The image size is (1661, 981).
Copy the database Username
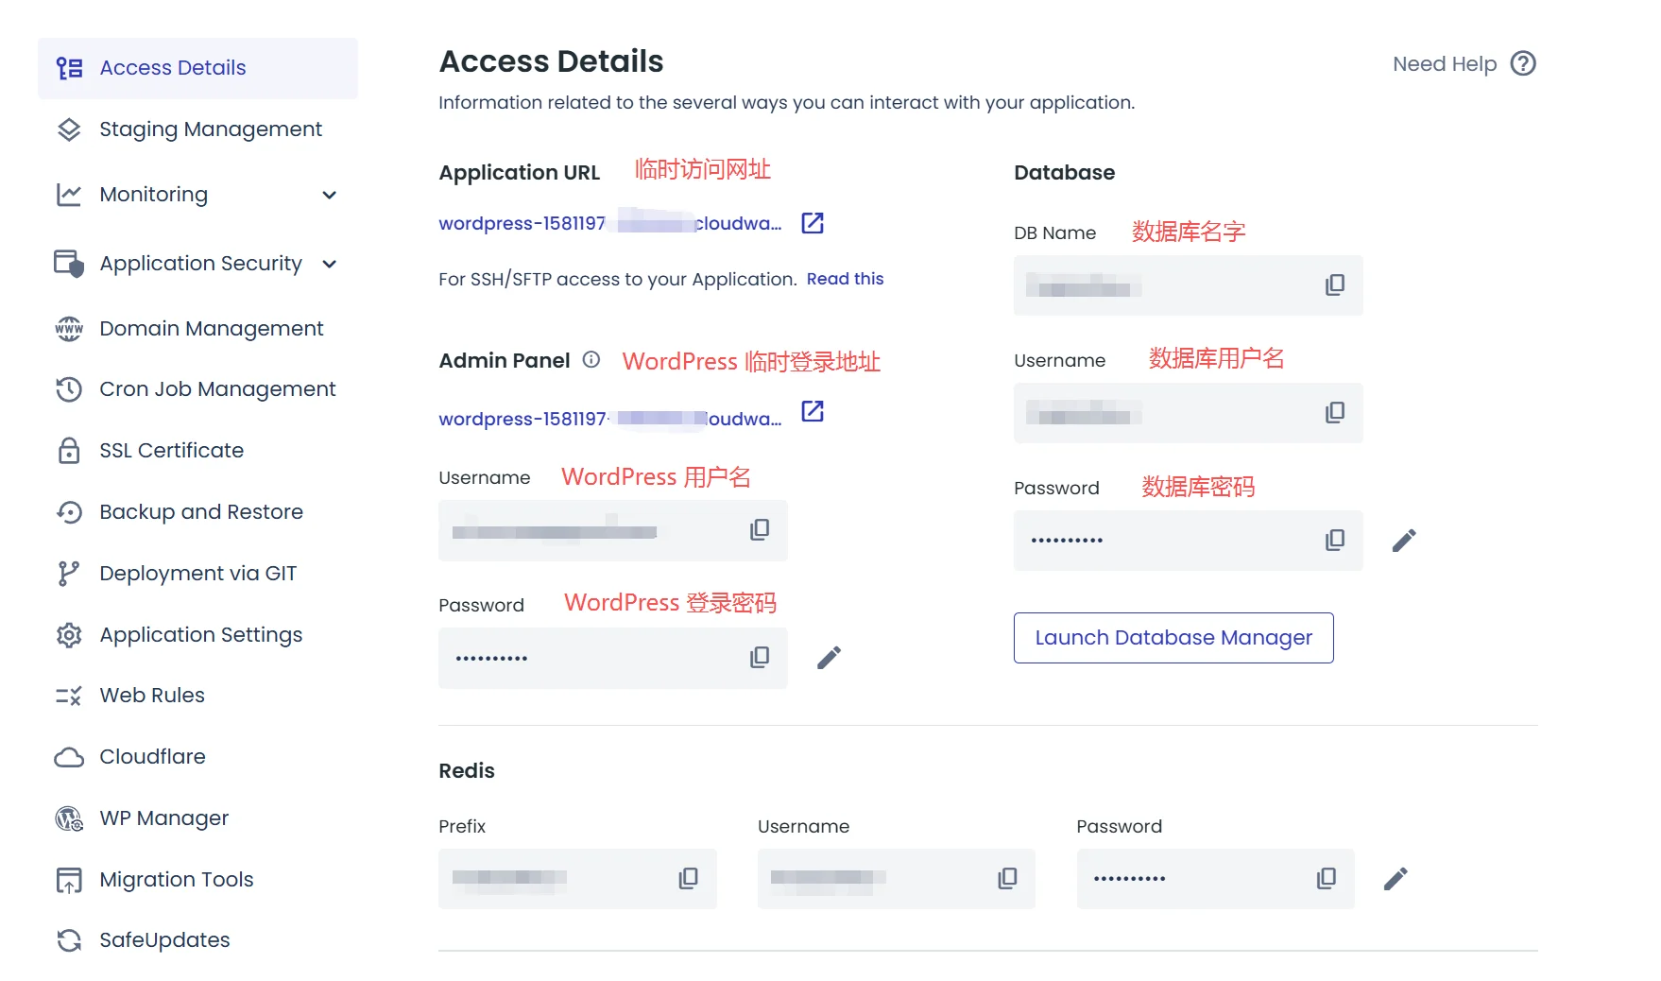(1334, 412)
